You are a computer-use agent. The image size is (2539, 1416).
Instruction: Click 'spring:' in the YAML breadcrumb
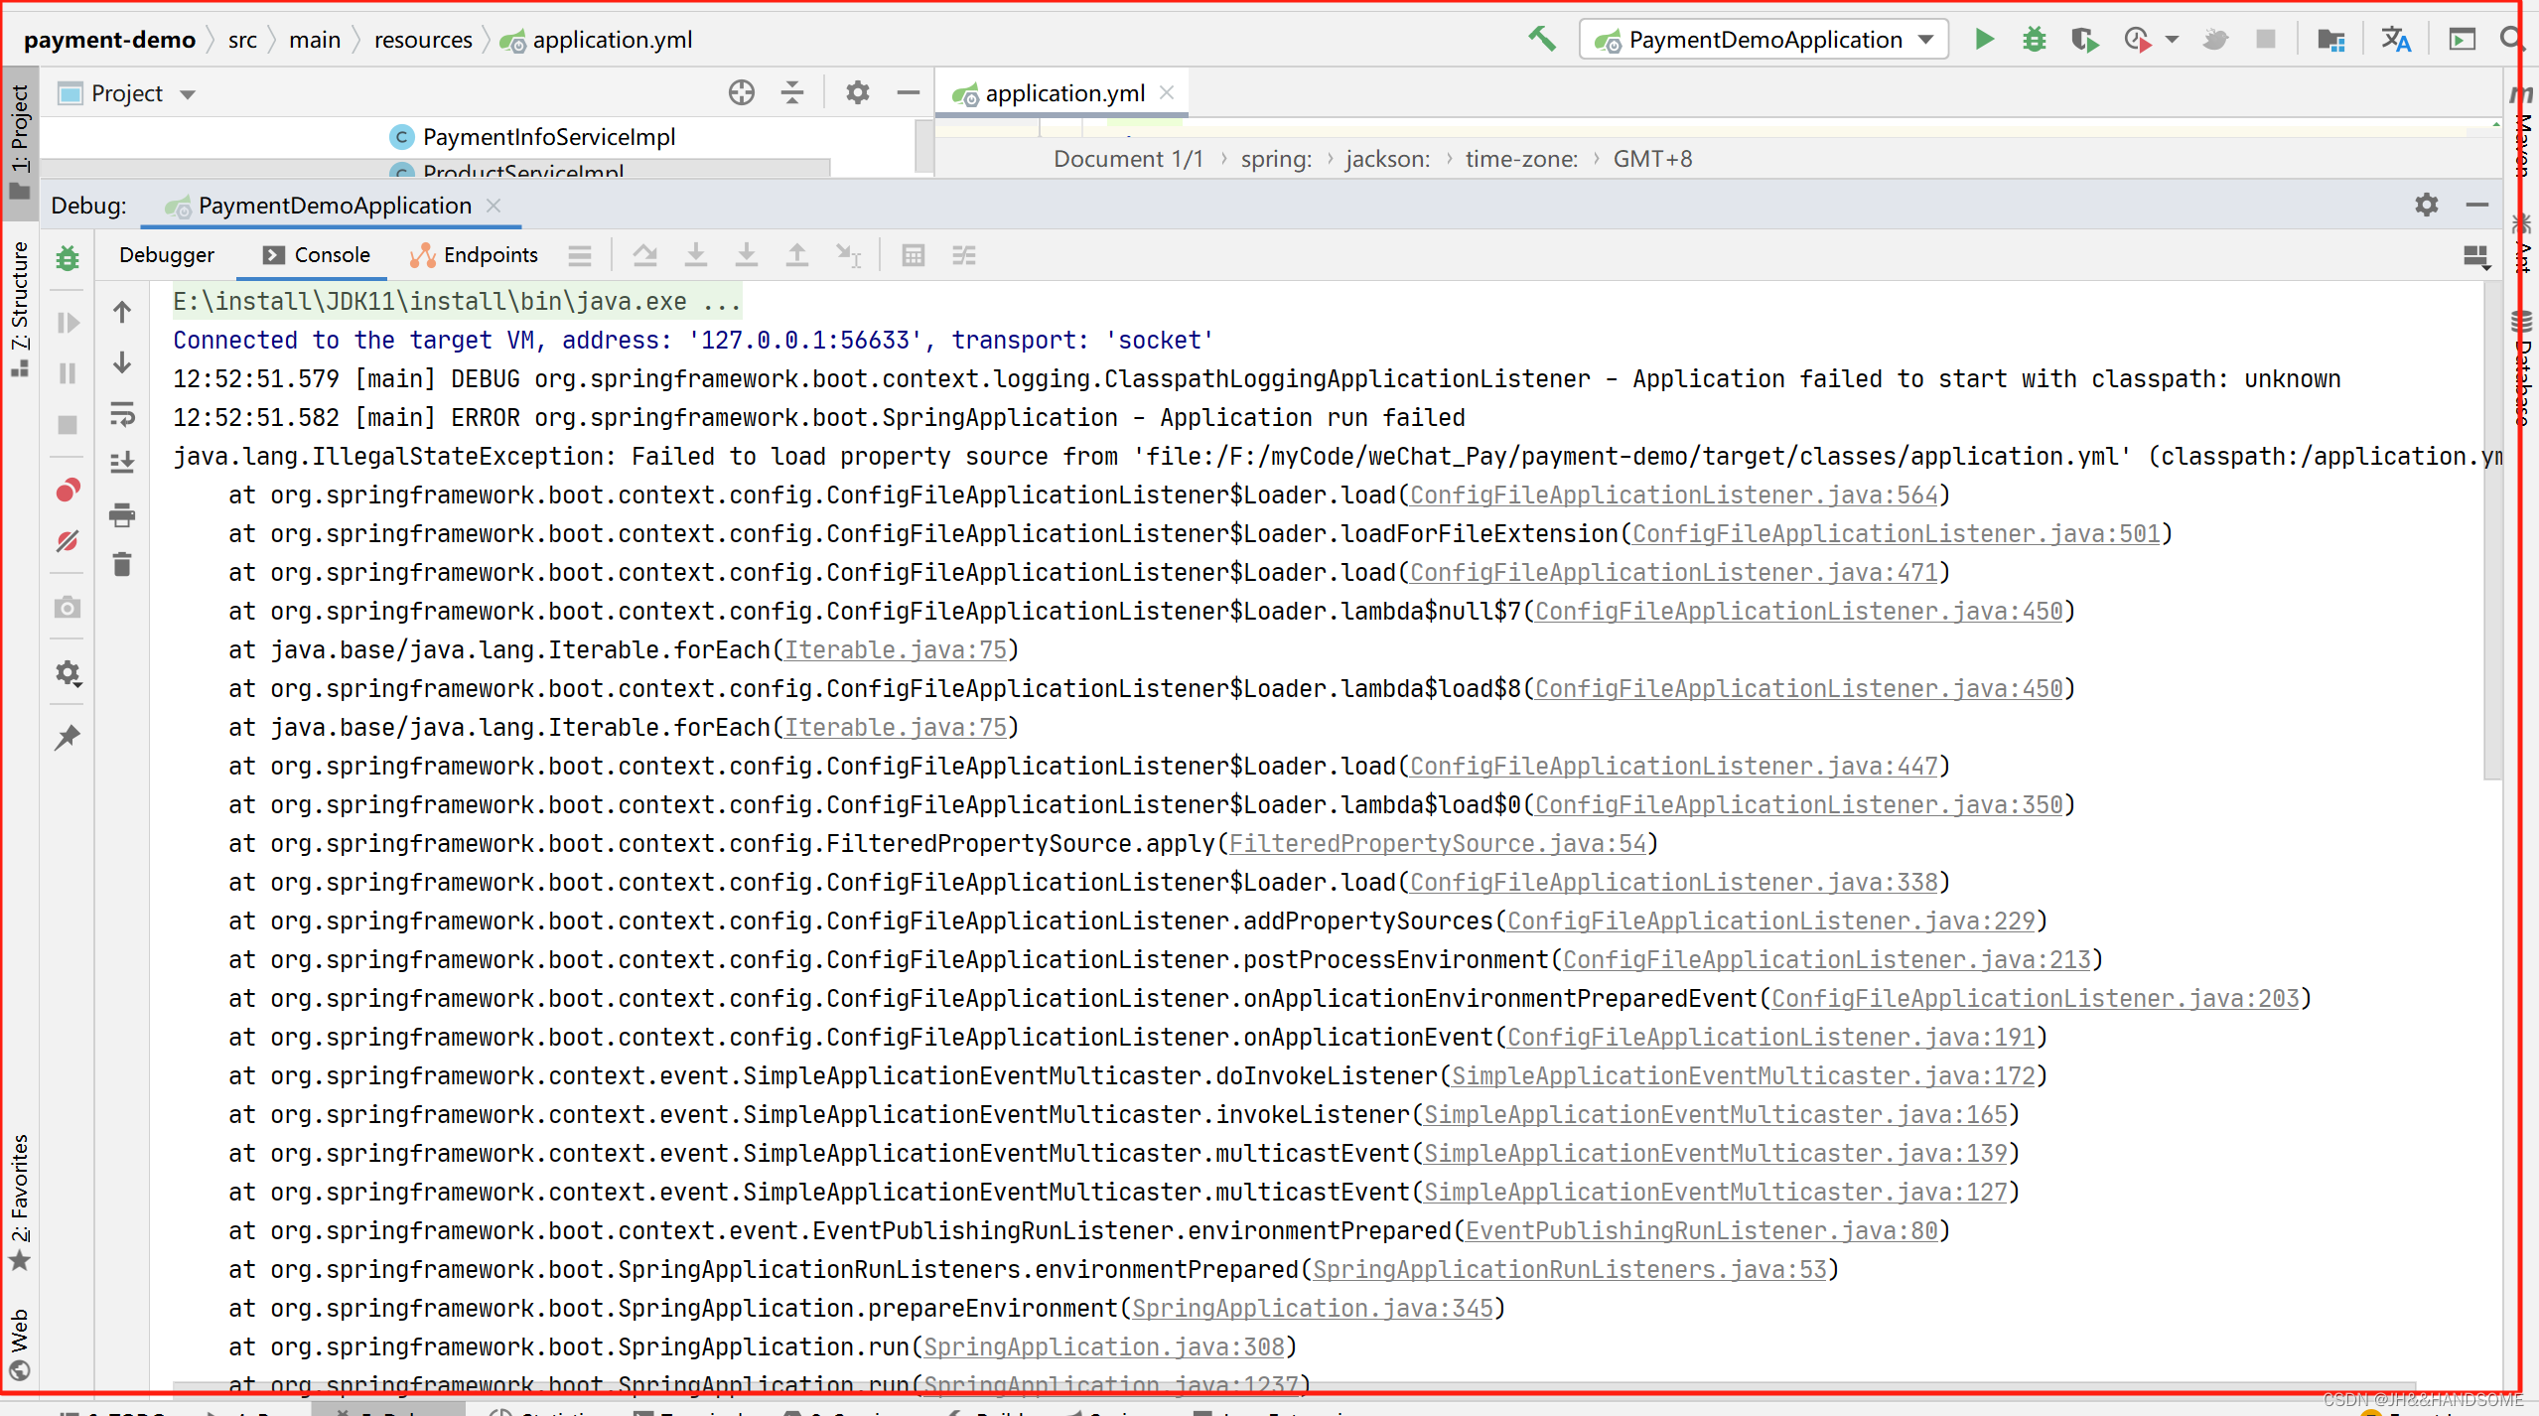tap(1276, 159)
